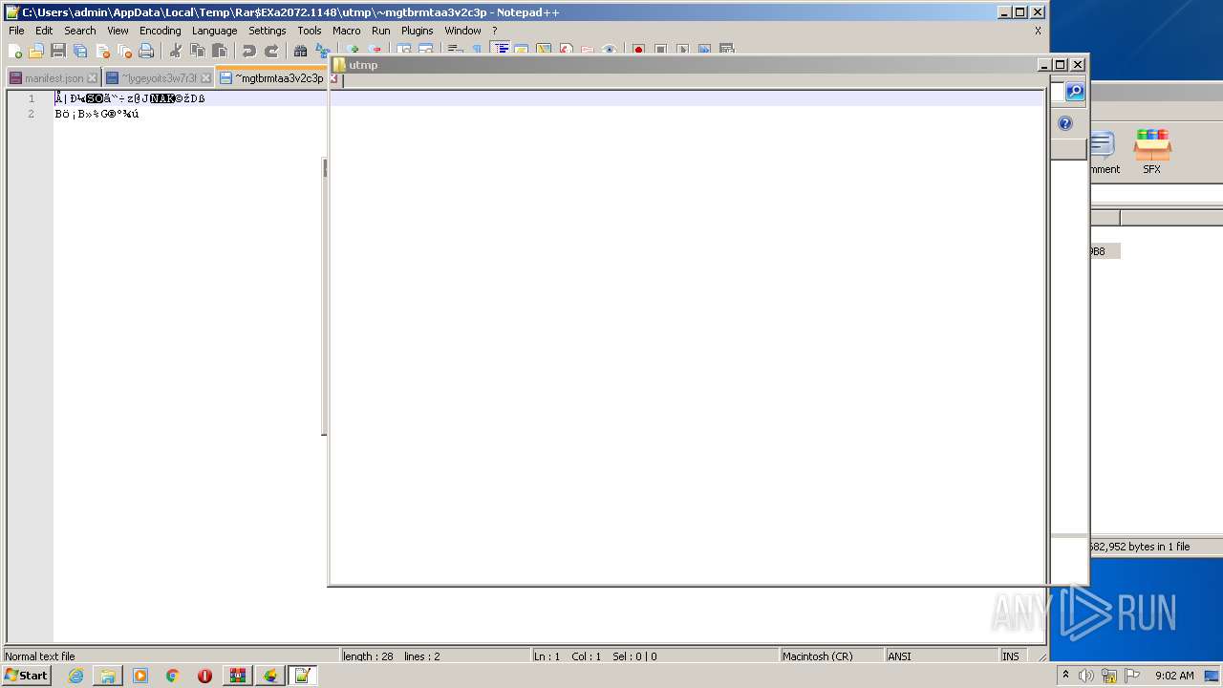
Task: Open the Language menu
Action: (x=214, y=31)
